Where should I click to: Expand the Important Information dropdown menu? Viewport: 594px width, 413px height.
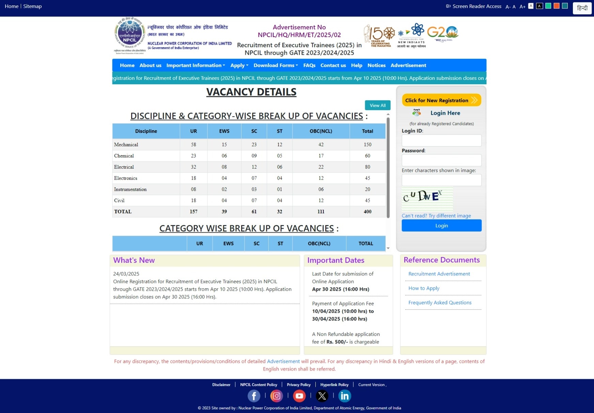coord(196,65)
